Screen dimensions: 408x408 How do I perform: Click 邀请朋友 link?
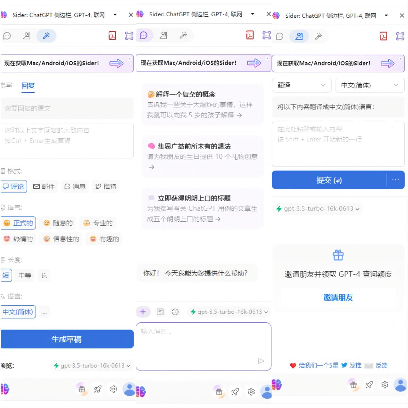[338, 298]
